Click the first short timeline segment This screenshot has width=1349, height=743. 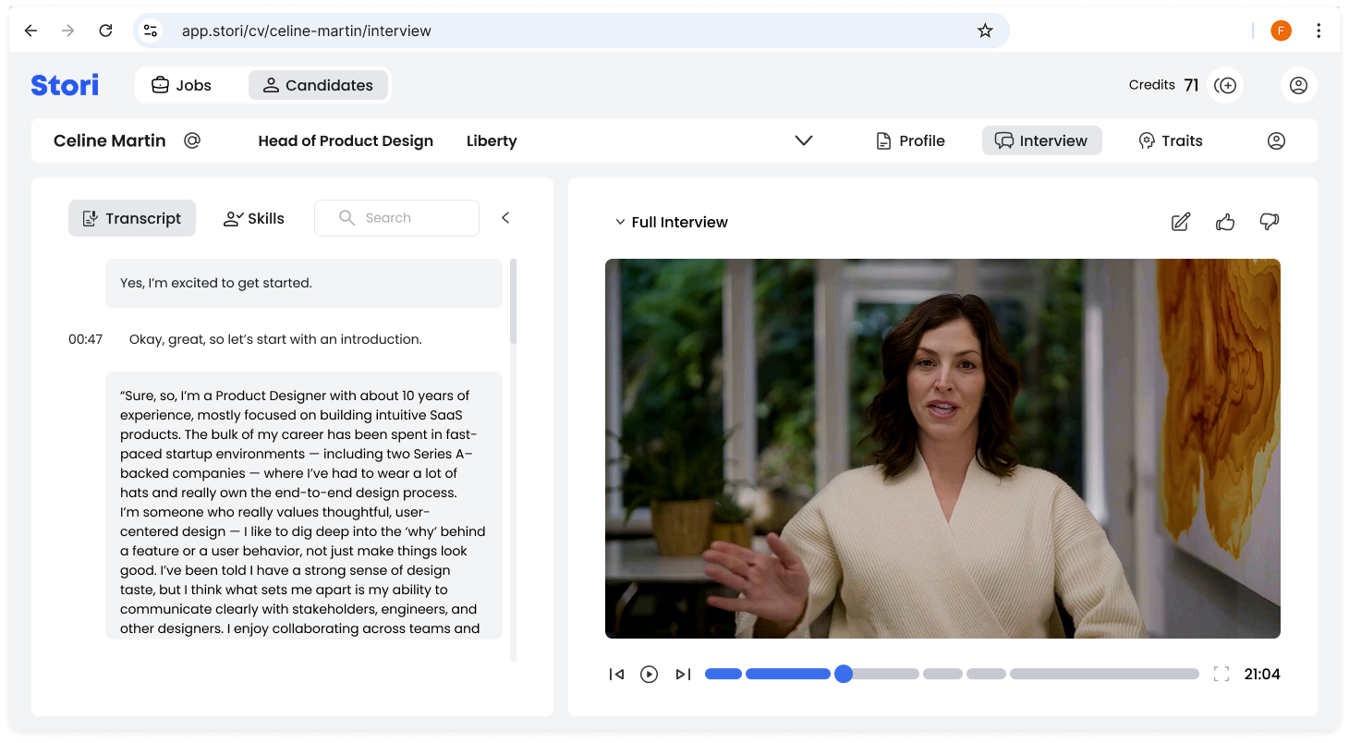(x=723, y=674)
